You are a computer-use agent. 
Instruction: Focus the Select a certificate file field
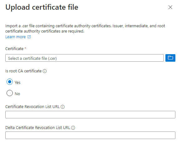pos(85,58)
